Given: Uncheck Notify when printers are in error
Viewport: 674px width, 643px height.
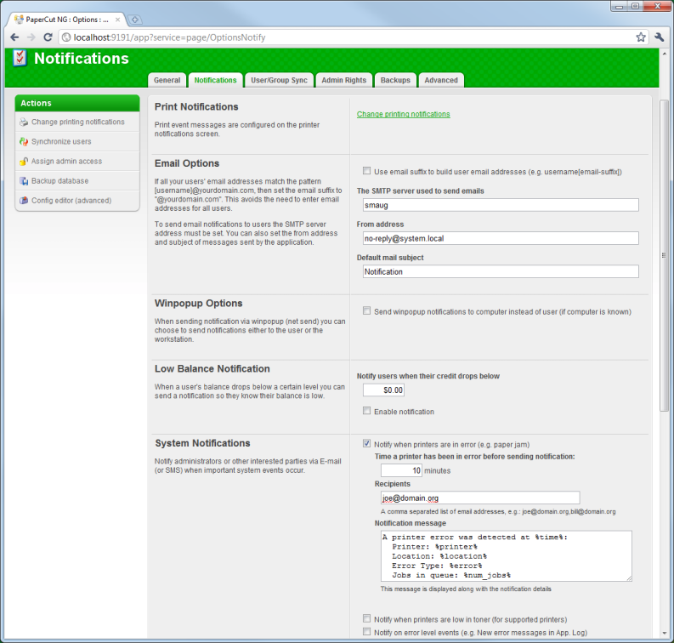Looking at the screenshot, I should [x=366, y=443].
